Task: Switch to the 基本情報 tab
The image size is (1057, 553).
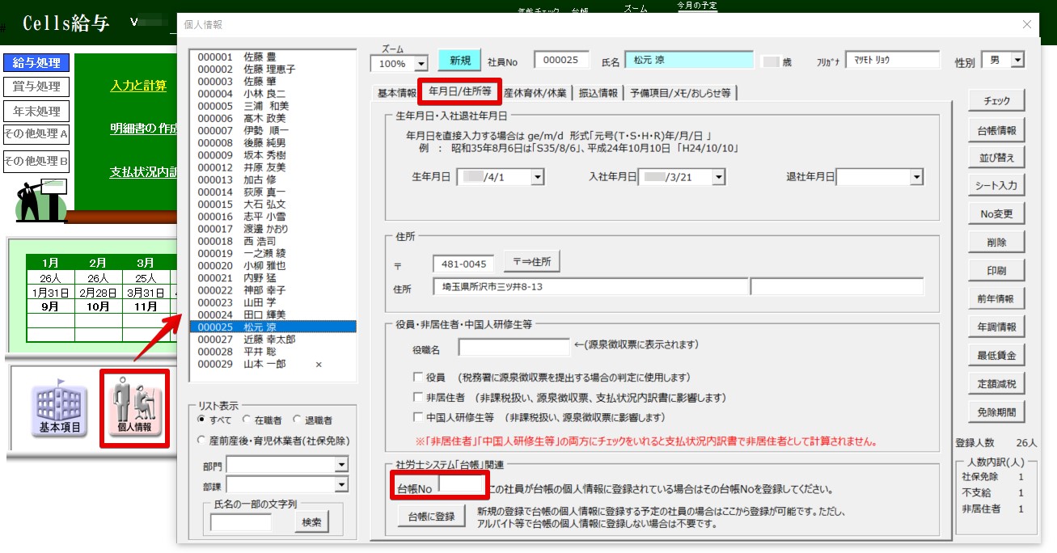Action: [x=396, y=93]
